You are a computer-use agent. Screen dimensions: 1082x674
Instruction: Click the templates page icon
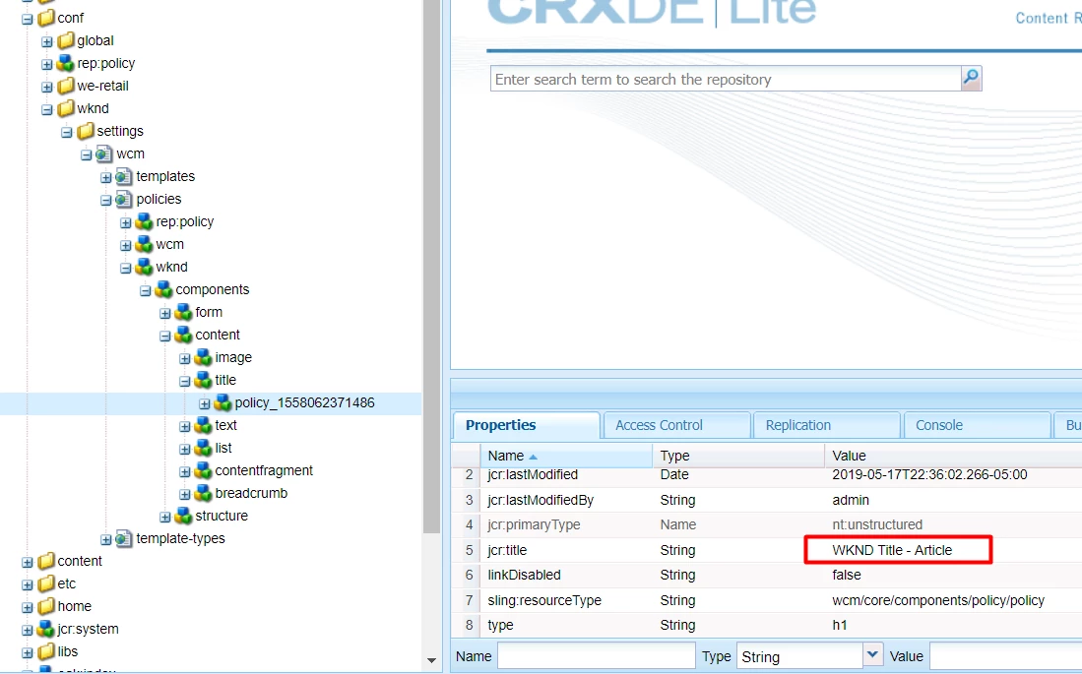pyautogui.click(x=124, y=176)
